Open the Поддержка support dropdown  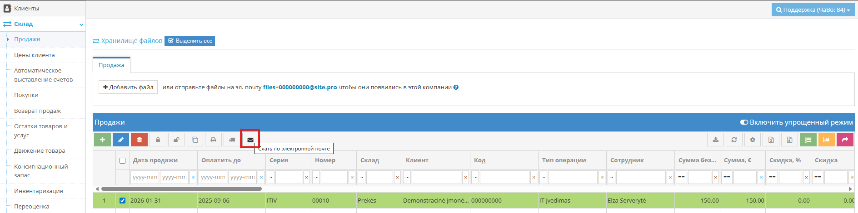(x=813, y=10)
